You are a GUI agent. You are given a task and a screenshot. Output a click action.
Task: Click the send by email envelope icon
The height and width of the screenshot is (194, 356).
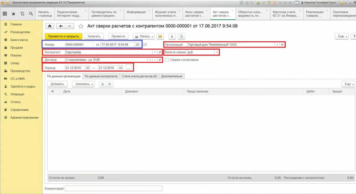coord(160,36)
